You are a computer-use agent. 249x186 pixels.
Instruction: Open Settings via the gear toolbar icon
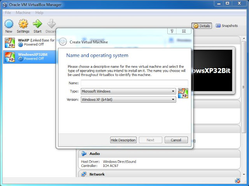click(x=23, y=24)
